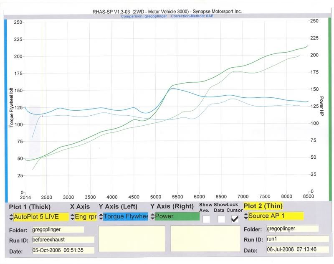Open the Power right axis dropdown
This screenshot has width=334, height=264.
(x=177, y=216)
